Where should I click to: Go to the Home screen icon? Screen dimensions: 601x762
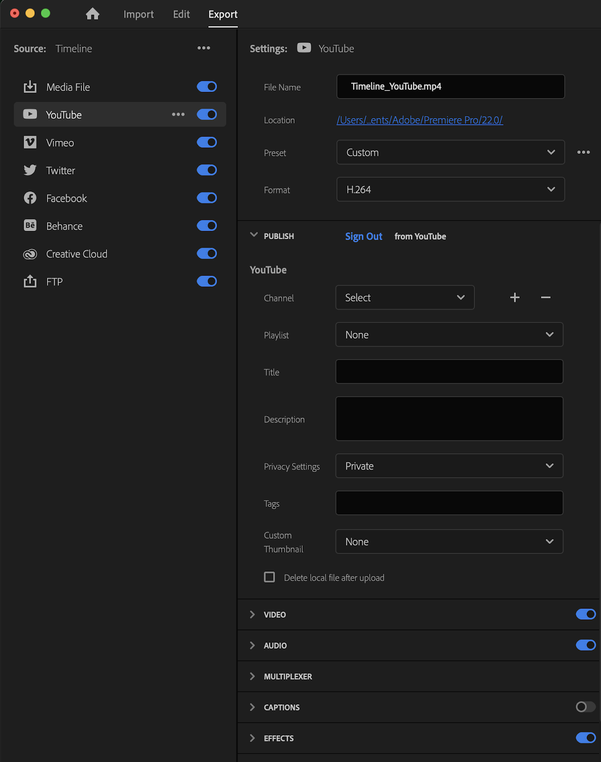point(93,14)
